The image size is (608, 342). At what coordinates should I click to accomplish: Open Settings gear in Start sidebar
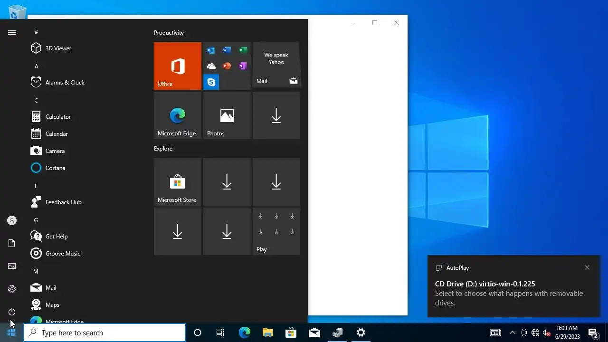12,289
